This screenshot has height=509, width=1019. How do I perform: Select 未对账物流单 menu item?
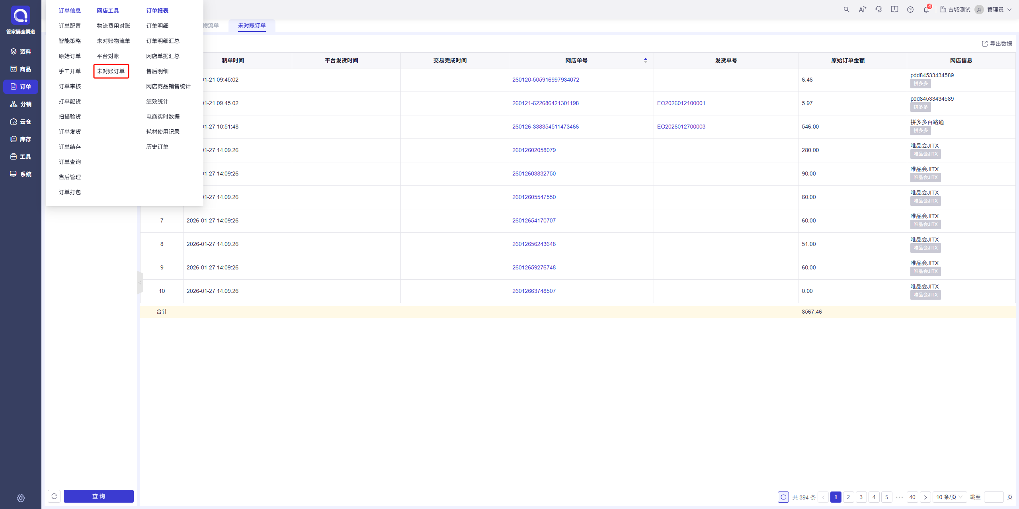click(x=113, y=41)
